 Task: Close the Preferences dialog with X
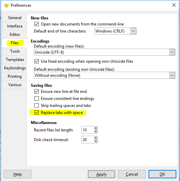pos(174,5)
